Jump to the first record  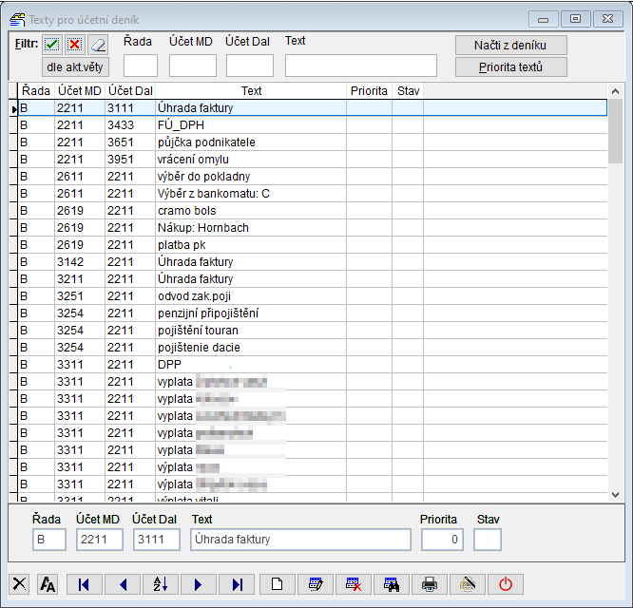coord(84,584)
